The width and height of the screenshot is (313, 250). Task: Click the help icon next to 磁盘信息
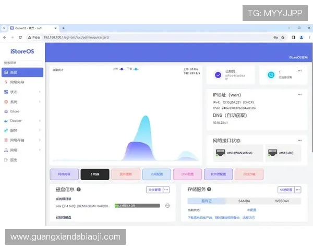pyautogui.click(x=79, y=190)
